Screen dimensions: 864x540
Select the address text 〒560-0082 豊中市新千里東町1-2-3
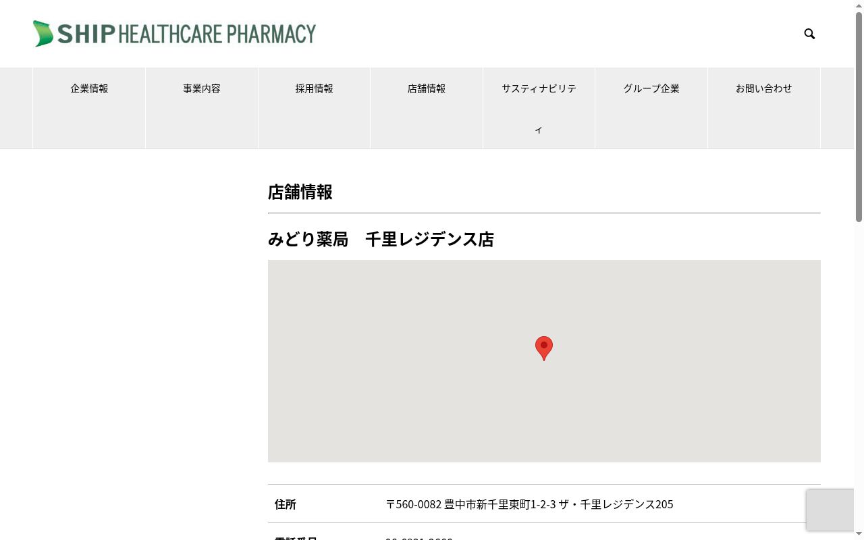tap(470, 504)
